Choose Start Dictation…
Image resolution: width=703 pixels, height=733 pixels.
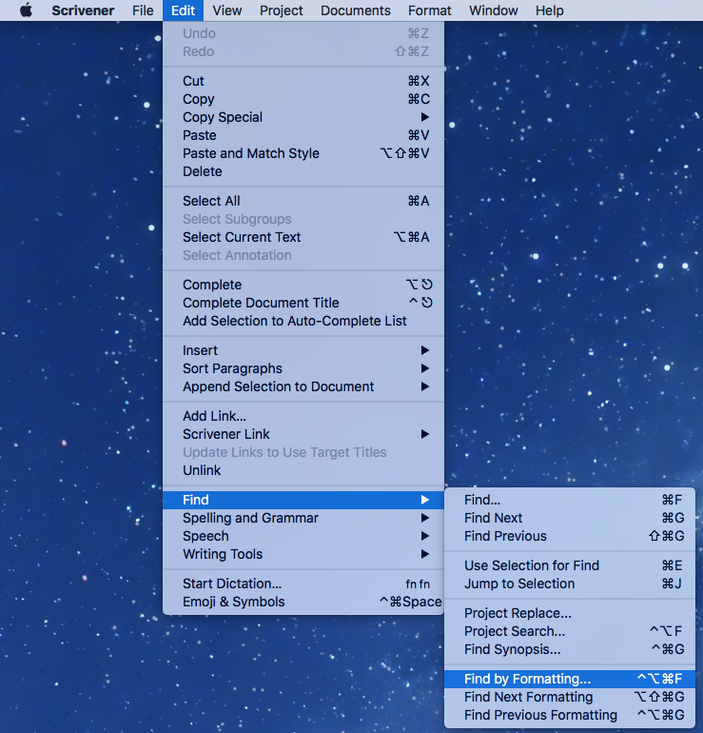[303, 584]
